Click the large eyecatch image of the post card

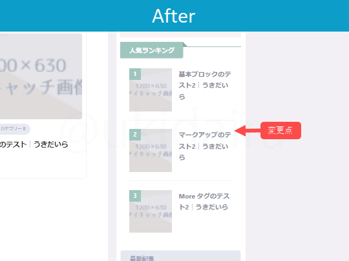tap(41, 76)
